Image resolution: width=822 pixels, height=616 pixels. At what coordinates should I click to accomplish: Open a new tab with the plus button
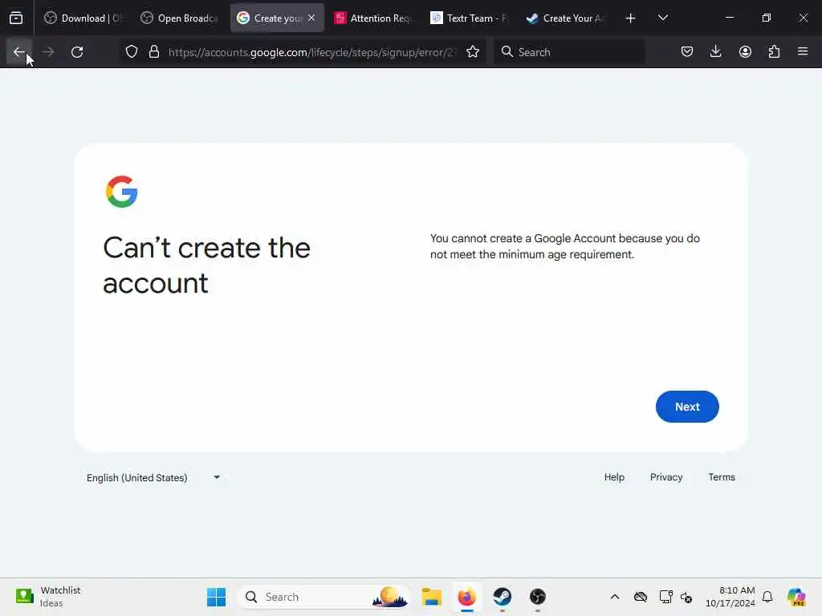(x=631, y=18)
